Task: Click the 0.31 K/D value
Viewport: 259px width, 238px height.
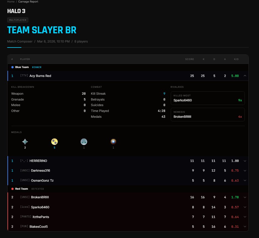Action: [x=235, y=227]
